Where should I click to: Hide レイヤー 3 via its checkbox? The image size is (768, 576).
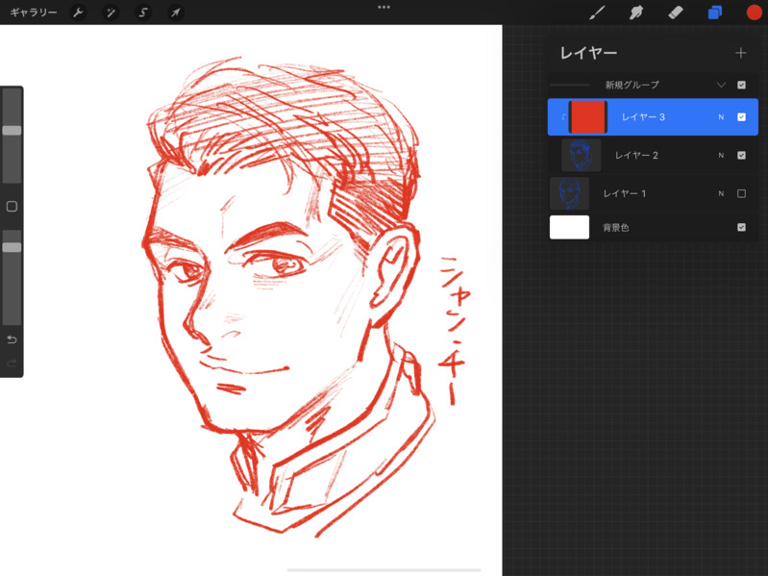coord(741,117)
